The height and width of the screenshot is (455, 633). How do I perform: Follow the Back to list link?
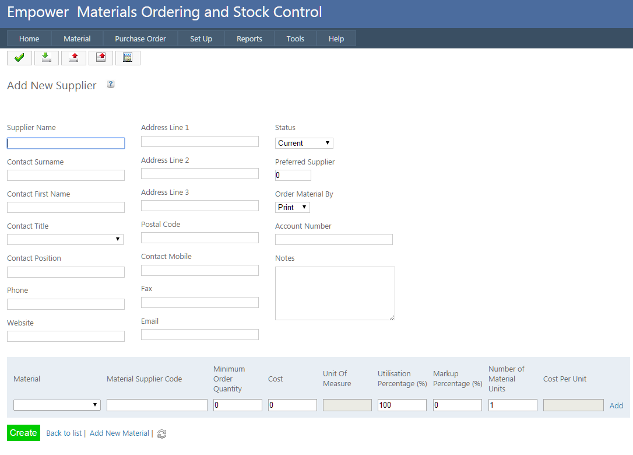tap(64, 433)
